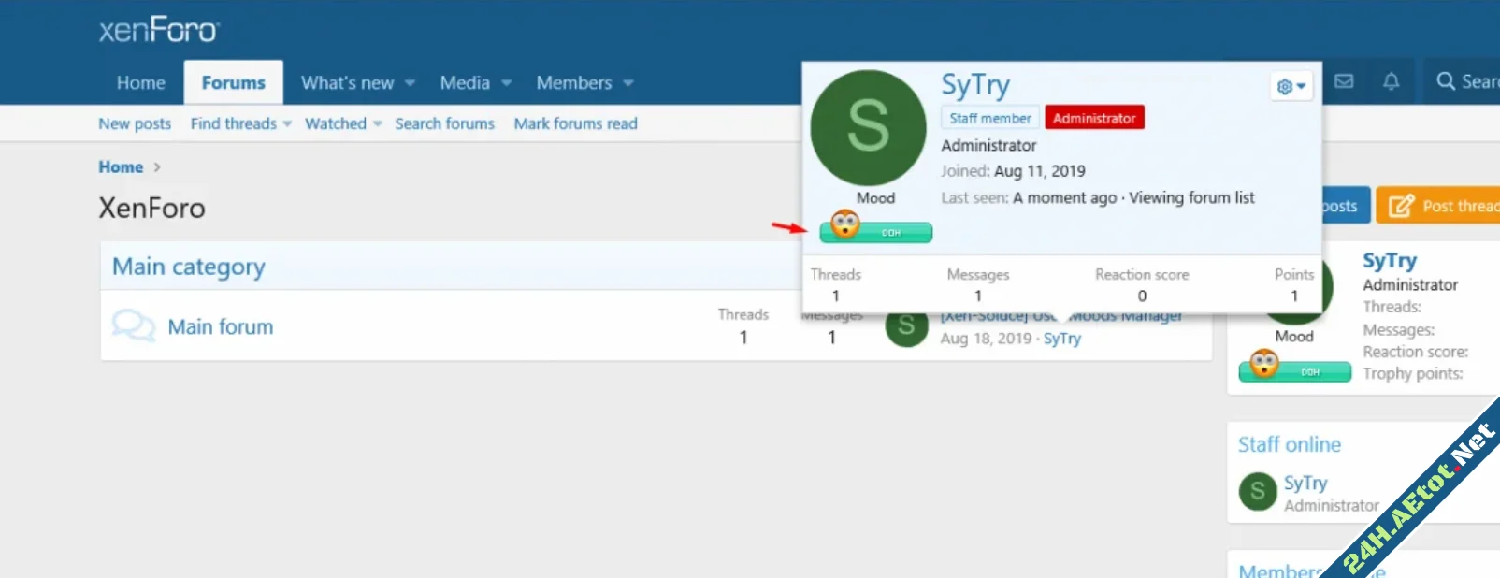Click the Post thread button

click(1442, 206)
